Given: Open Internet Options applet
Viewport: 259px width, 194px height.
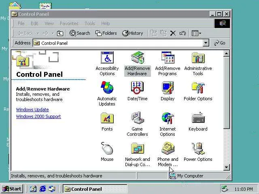Looking at the screenshot, I should point(168,124).
